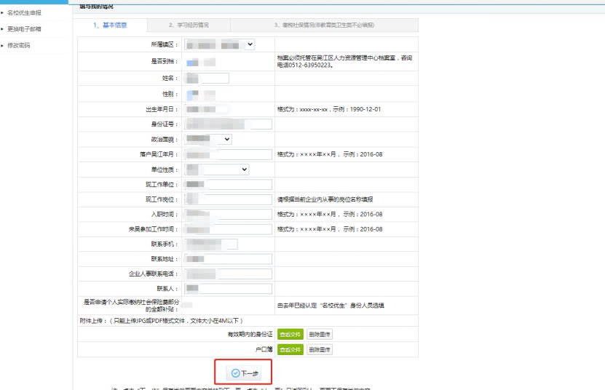Open the 单位性质 dropdown
The image size is (605, 390).
(x=217, y=170)
